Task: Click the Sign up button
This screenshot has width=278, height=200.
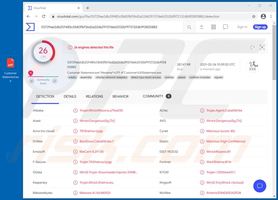Action: tap(260, 27)
